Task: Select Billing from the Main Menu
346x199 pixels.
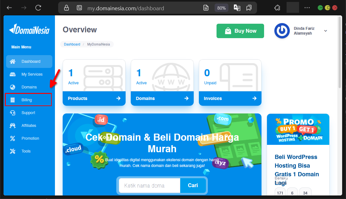Action: tap(28, 100)
